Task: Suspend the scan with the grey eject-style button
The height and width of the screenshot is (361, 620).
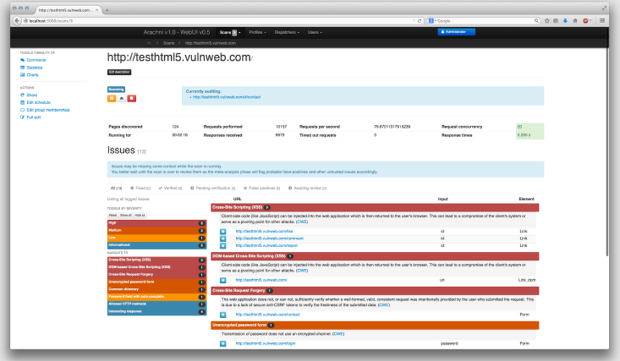Action: coord(122,99)
